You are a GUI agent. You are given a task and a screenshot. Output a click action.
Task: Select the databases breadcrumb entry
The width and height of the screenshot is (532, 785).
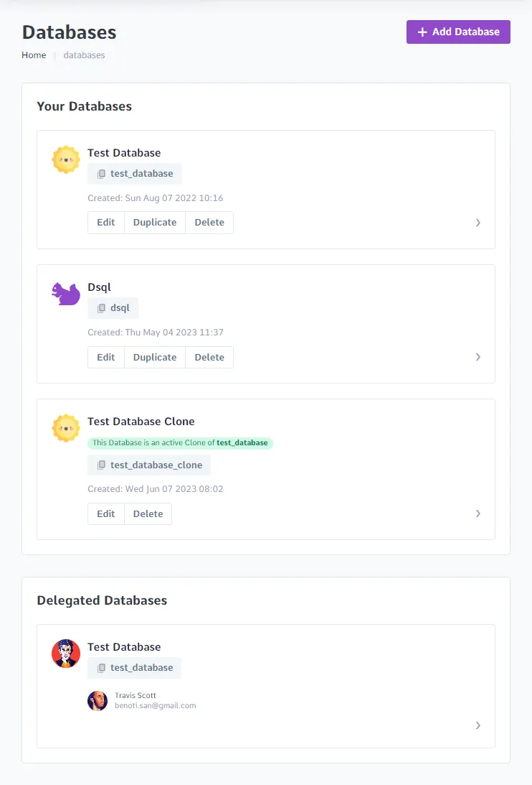(84, 55)
